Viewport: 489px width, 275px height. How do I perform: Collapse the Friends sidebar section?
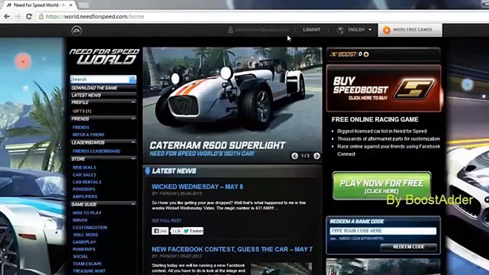(x=133, y=119)
